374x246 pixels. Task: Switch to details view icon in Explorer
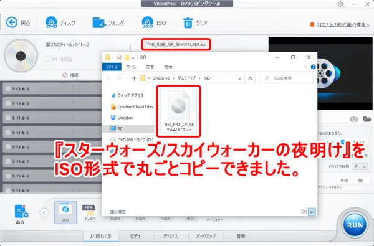pyautogui.click(x=304, y=212)
